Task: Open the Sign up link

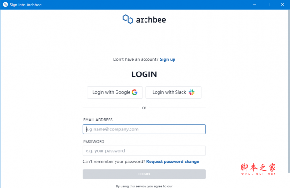Action: click(168, 59)
